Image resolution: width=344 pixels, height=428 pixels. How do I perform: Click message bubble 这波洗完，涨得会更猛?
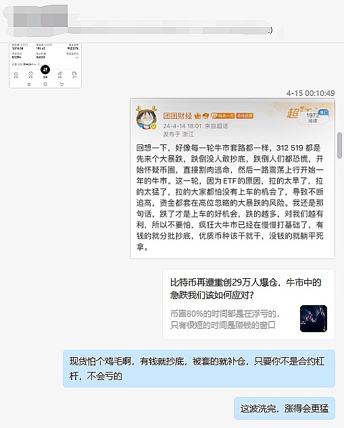click(285, 408)
